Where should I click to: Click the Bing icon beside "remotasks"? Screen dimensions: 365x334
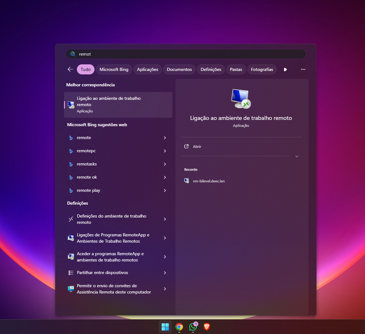pyautogui.click(x=71, y=164)
